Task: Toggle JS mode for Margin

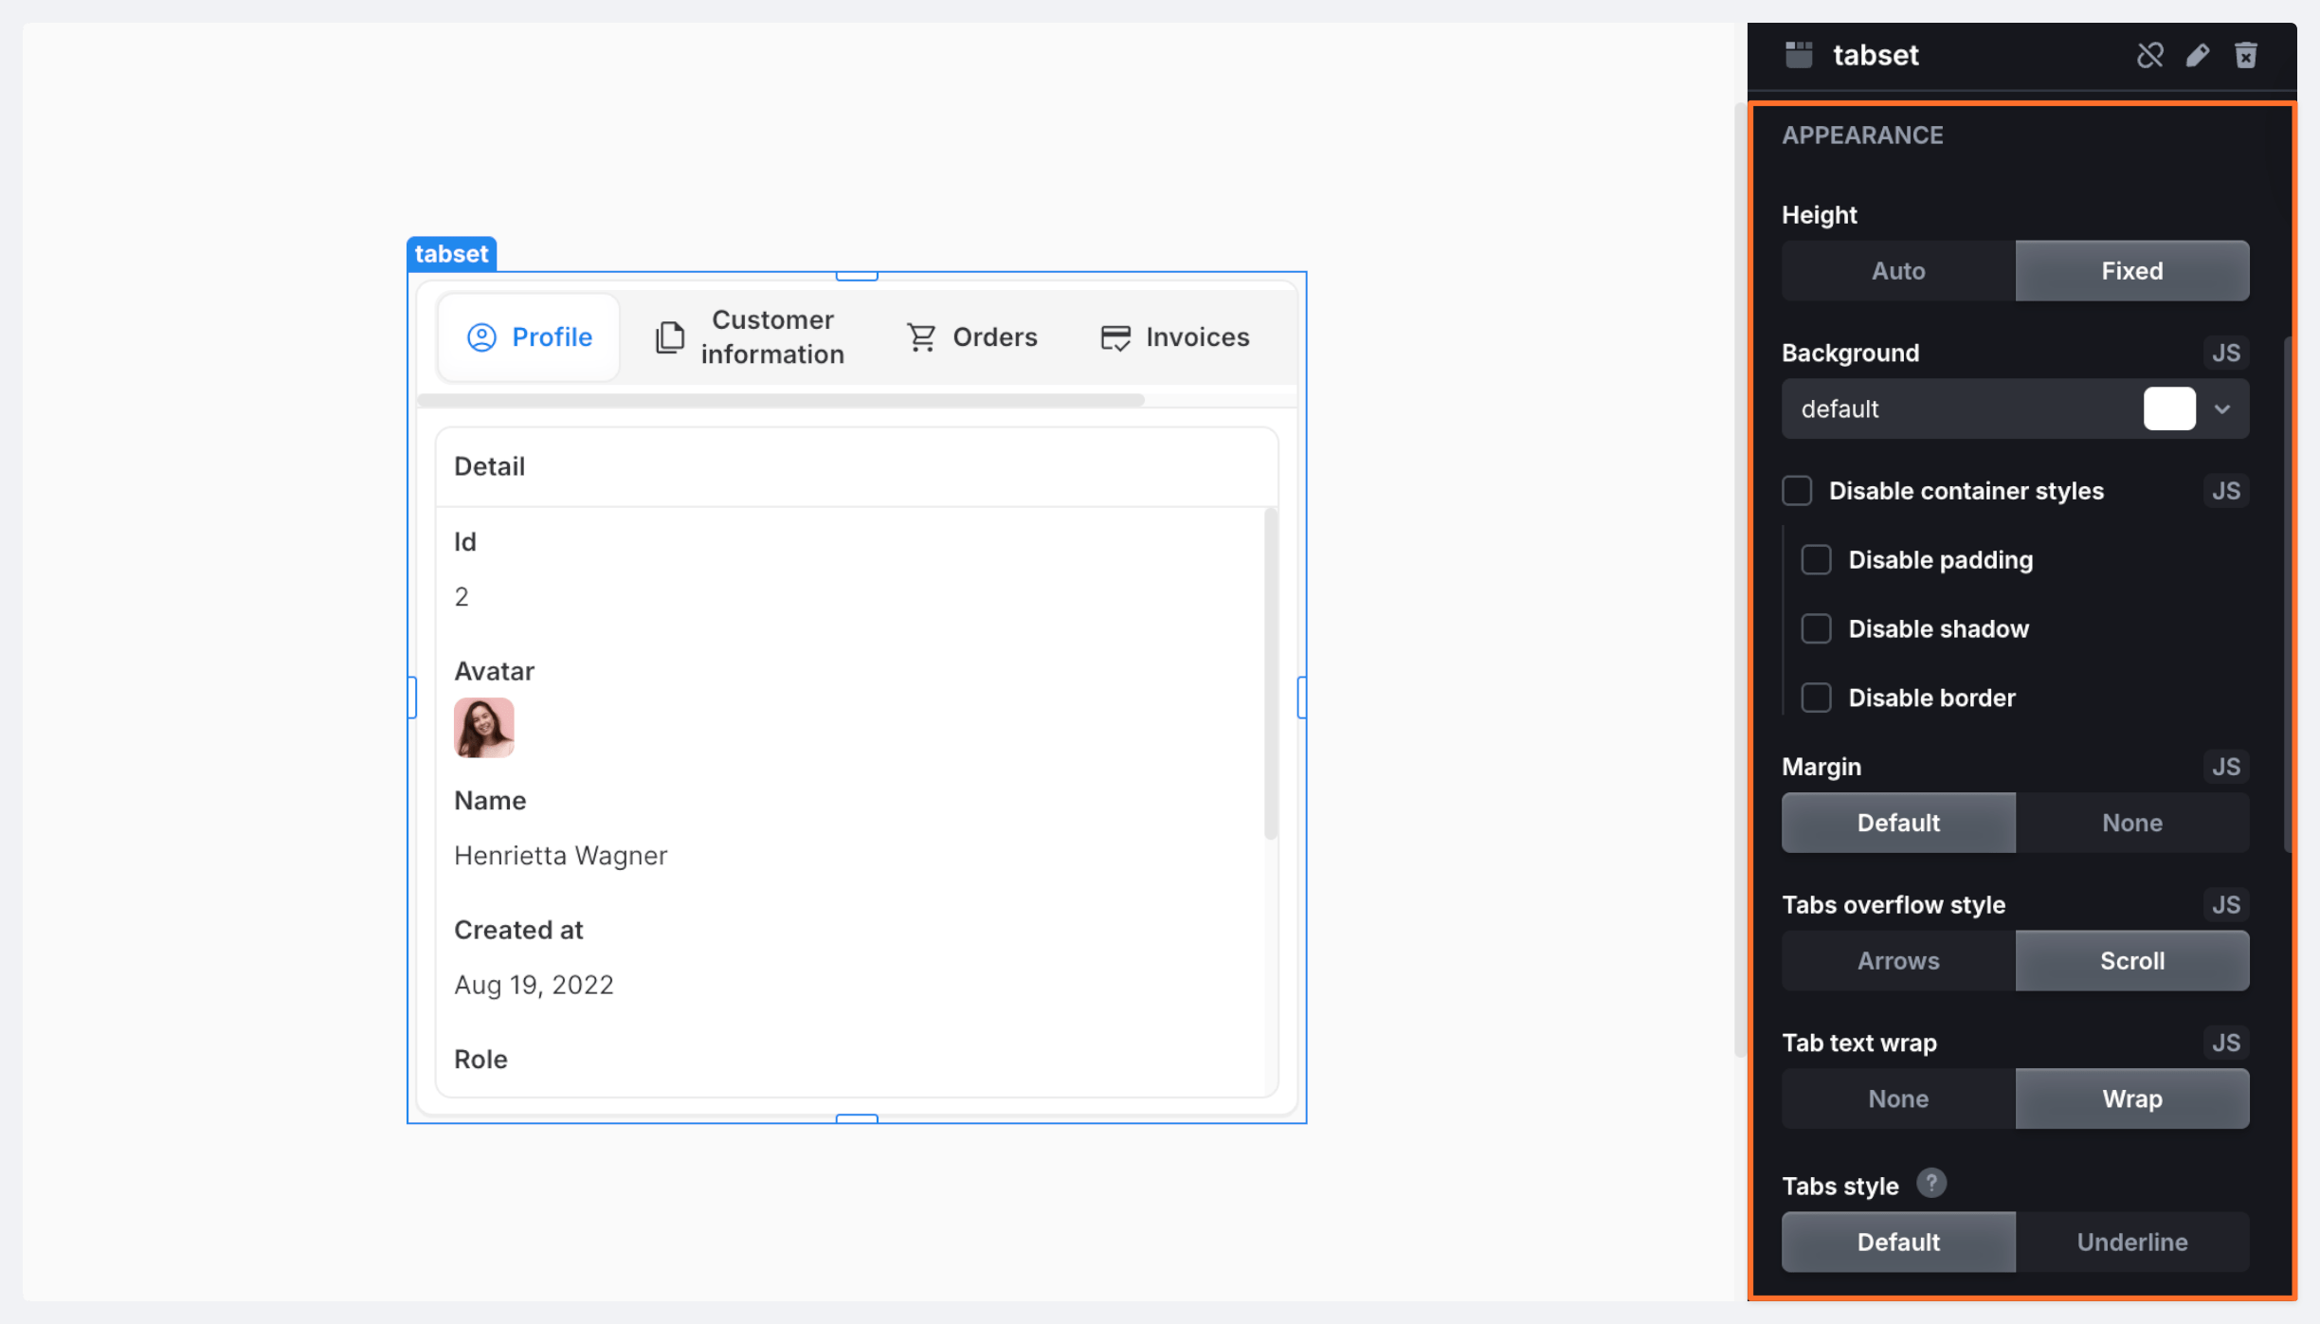Action: coord(2225,767)
